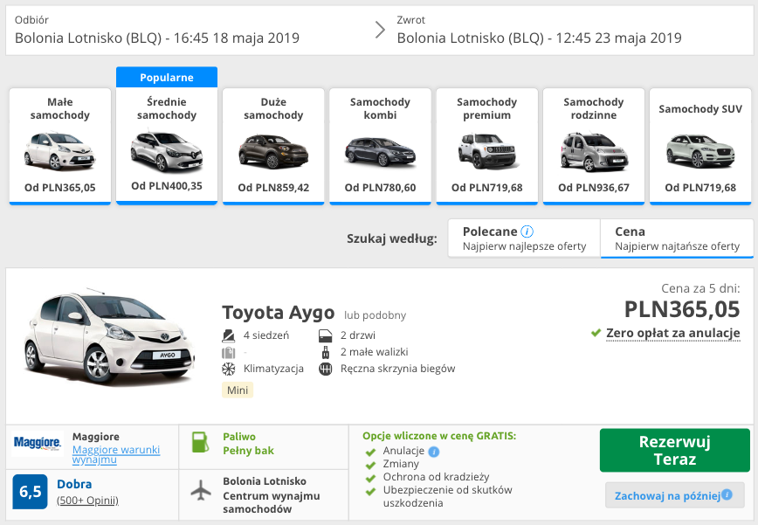Screen dimensions: 758x525
Task: Click the Dobra rating label
Action: coord(74,484)
